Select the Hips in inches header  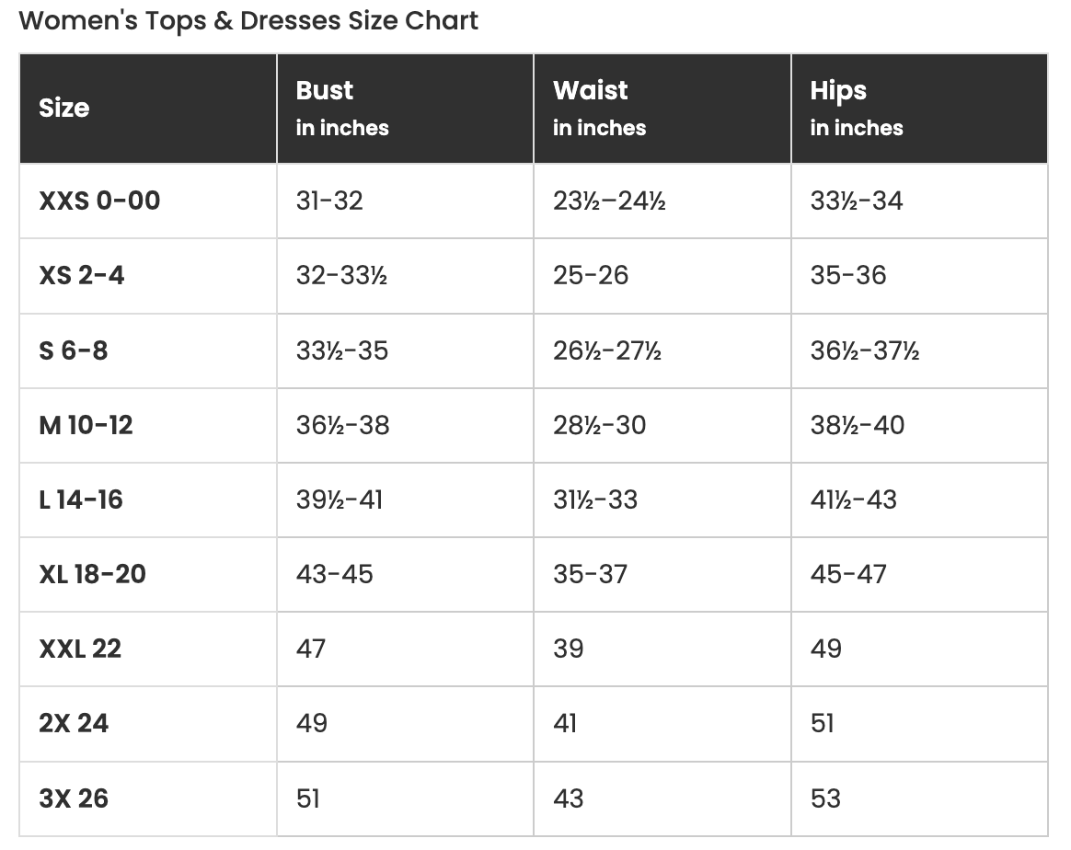[856, 109]
